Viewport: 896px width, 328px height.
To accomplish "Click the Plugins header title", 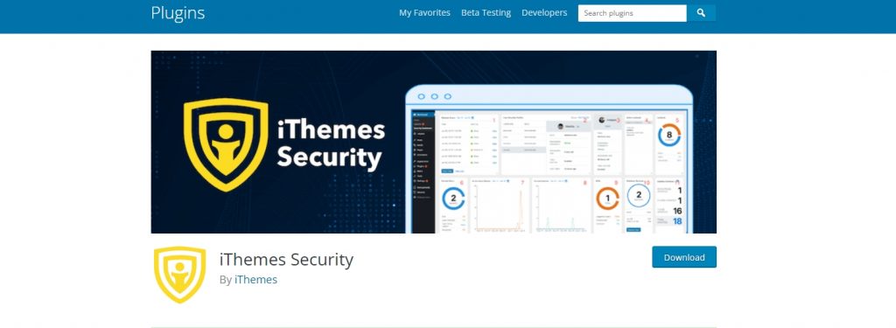I will pyautogui.click(x=178, y=12).
